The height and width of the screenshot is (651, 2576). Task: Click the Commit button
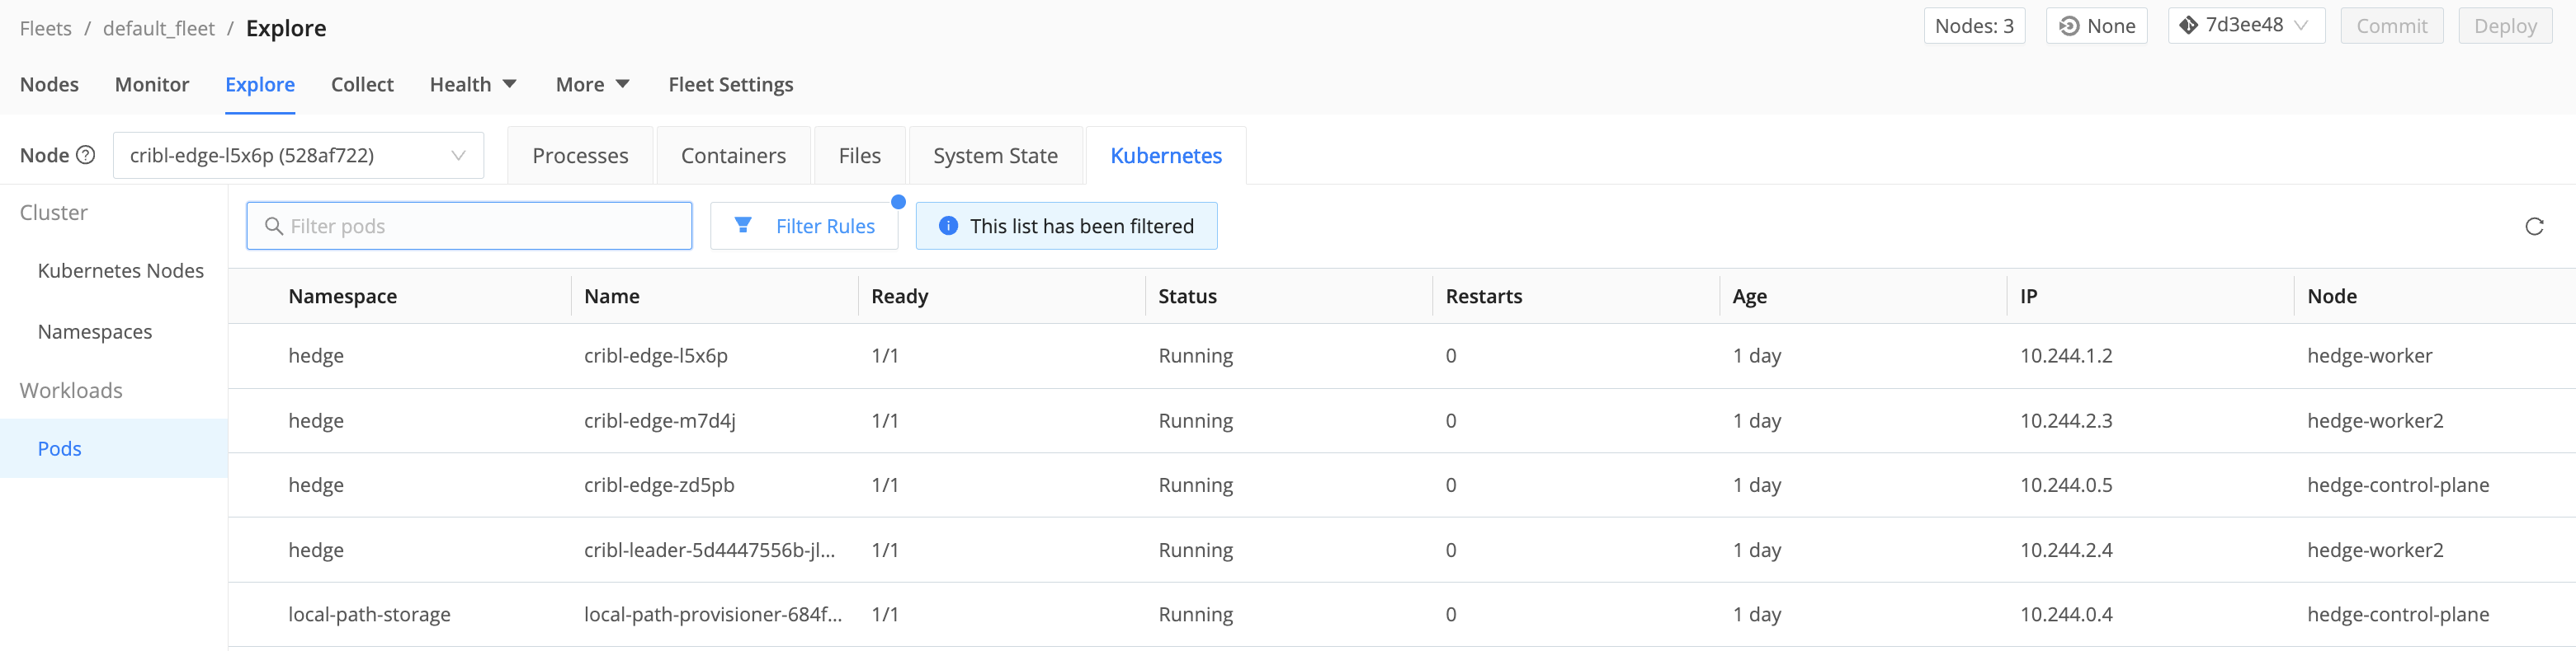tap(2391, 26)
